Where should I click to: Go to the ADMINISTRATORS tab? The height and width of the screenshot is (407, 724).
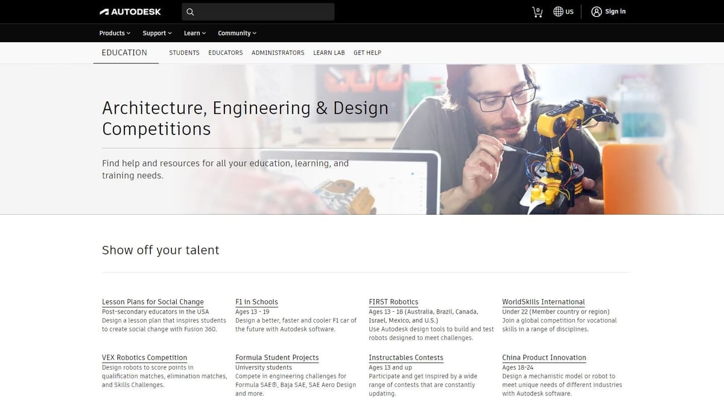click(278, 52)
